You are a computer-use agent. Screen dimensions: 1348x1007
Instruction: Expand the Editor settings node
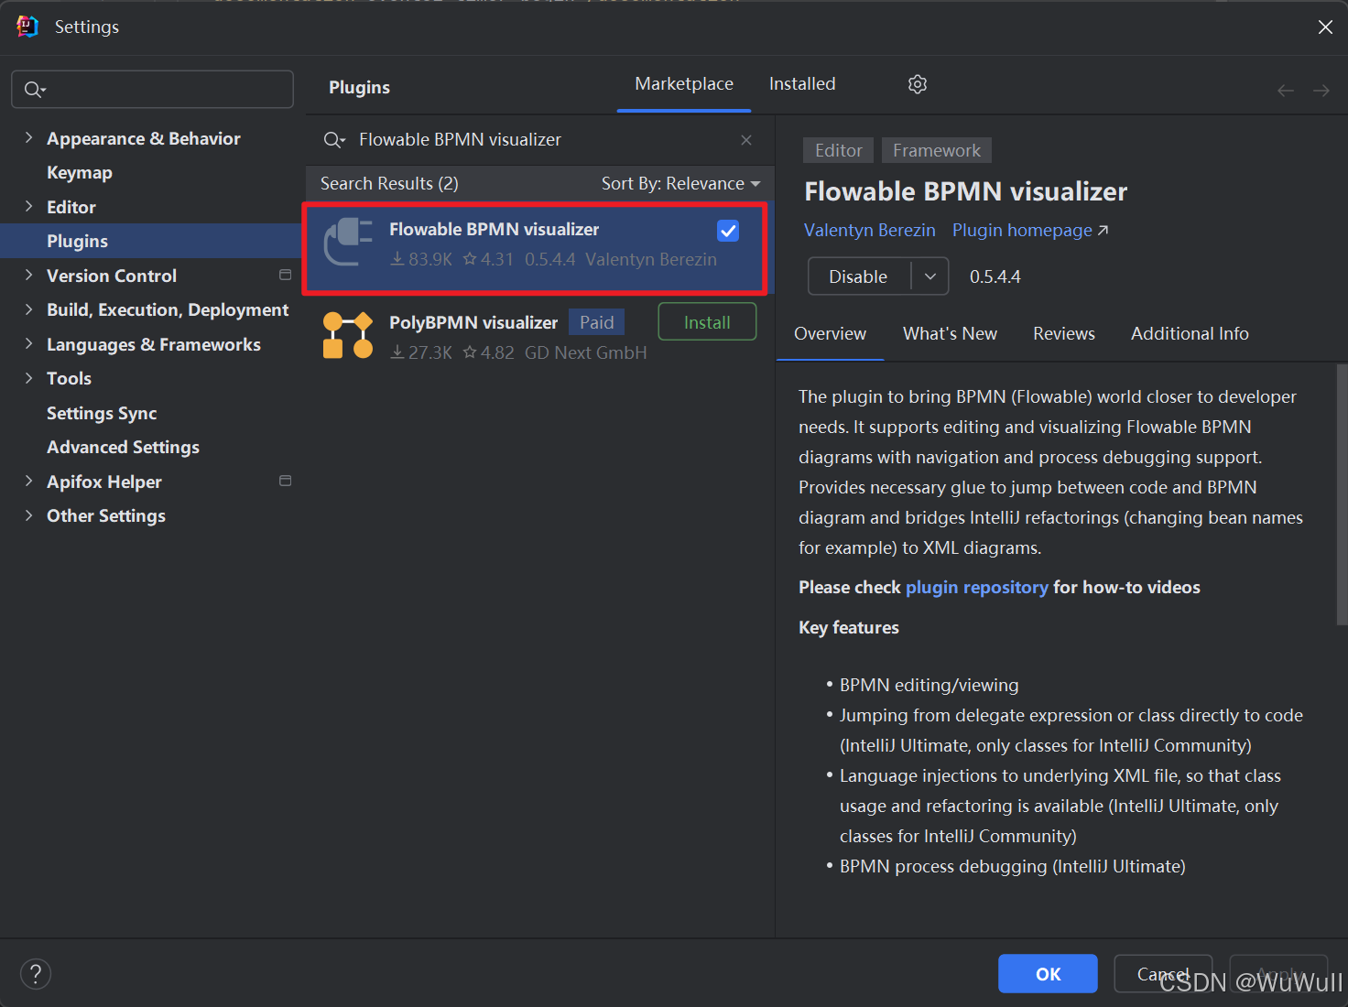(28, 206)
